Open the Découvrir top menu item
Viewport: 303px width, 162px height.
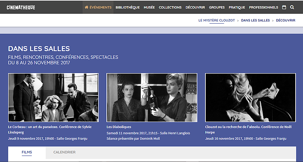point(195,7)
